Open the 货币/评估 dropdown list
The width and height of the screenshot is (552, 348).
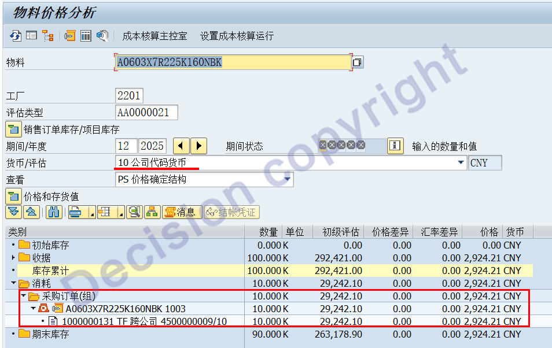pyautogui.click(x=461, y=163)
